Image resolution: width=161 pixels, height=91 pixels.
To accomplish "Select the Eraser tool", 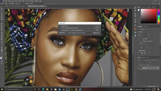I will (2, 33).
